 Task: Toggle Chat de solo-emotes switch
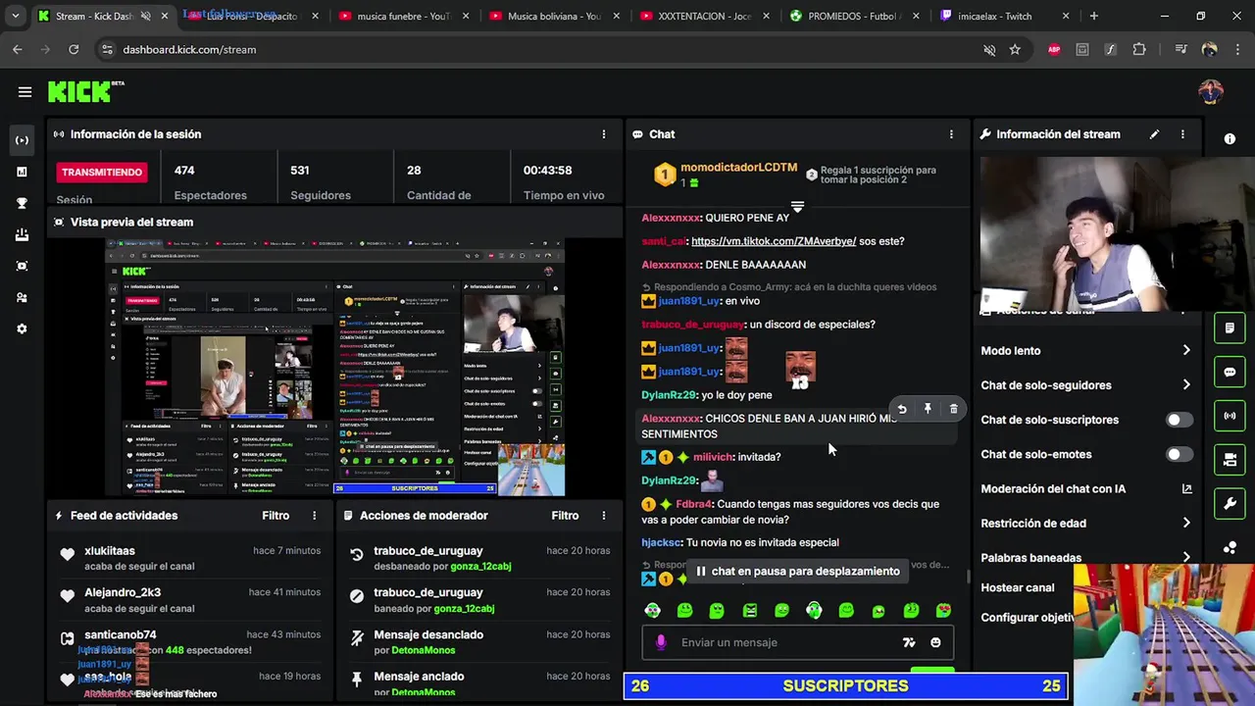(x=1180, y=454)
